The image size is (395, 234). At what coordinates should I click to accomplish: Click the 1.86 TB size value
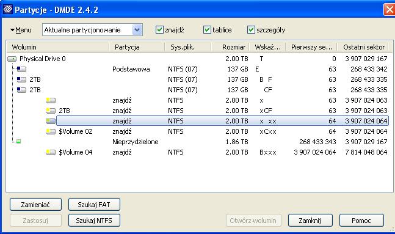tap(237, 142)
